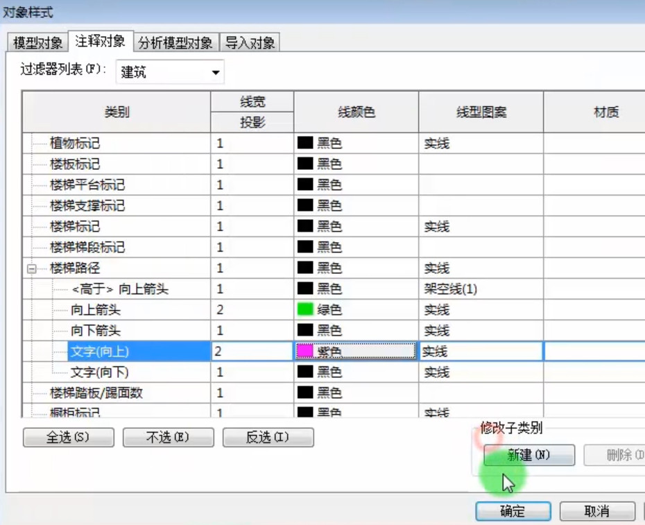
Task: Click the black color swatch of 植物标记
Action: point(305,143)
